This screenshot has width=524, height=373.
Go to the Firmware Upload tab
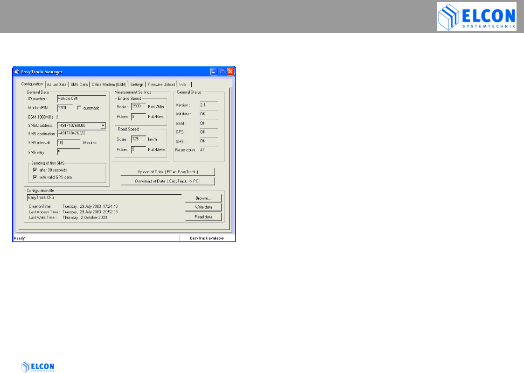pos(161,84)
